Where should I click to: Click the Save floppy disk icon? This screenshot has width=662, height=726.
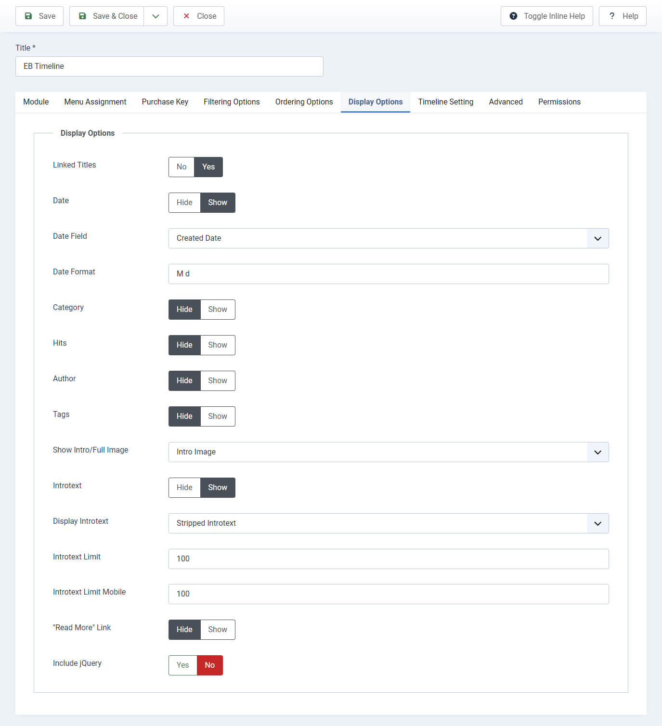coord(28,16)
